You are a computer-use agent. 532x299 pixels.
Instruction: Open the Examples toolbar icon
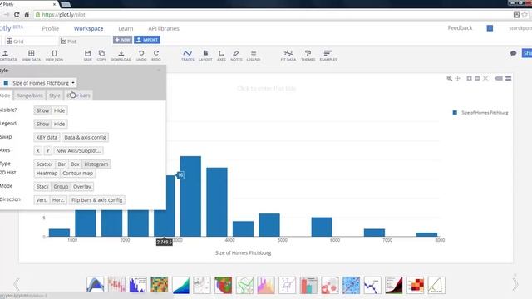coord(328,56)
